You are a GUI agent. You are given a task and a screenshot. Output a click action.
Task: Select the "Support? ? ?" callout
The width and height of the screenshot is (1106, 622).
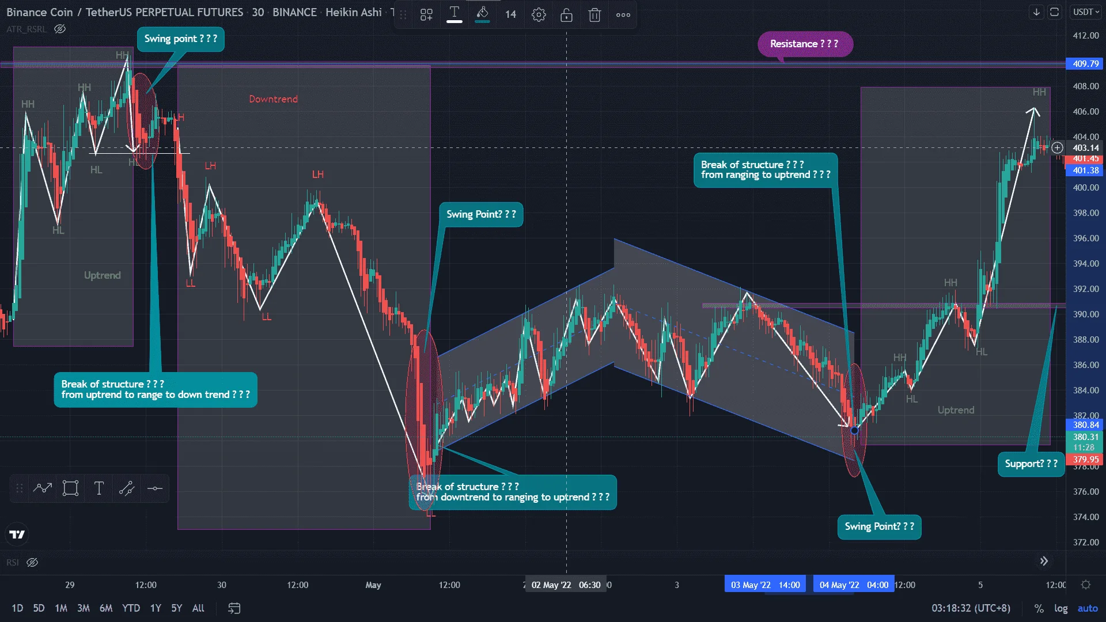[x=1031, y=464]
